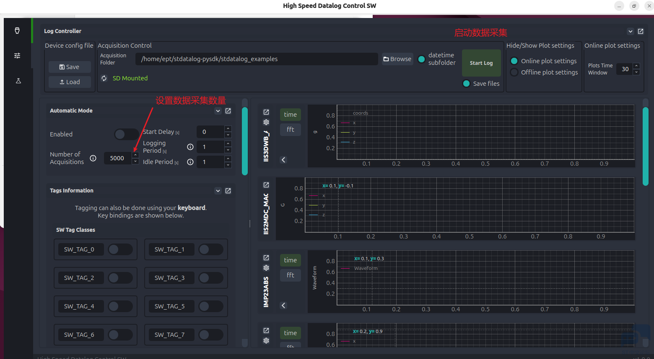Open the flask experiment icon in sidebar
The height and width of the screenshot is (359, 654).
[18, 81]
